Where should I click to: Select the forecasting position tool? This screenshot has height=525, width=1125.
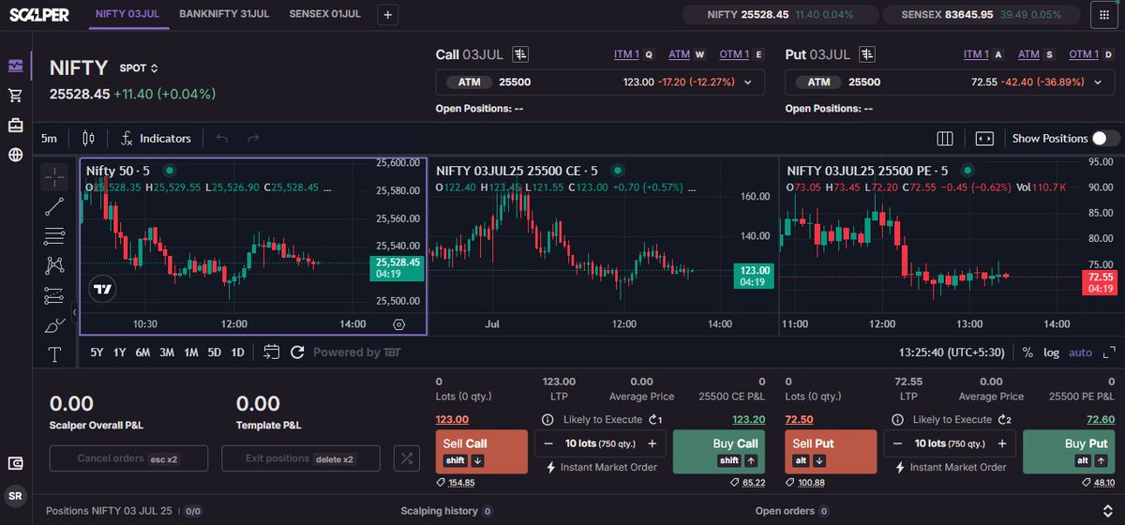point(54,295)
